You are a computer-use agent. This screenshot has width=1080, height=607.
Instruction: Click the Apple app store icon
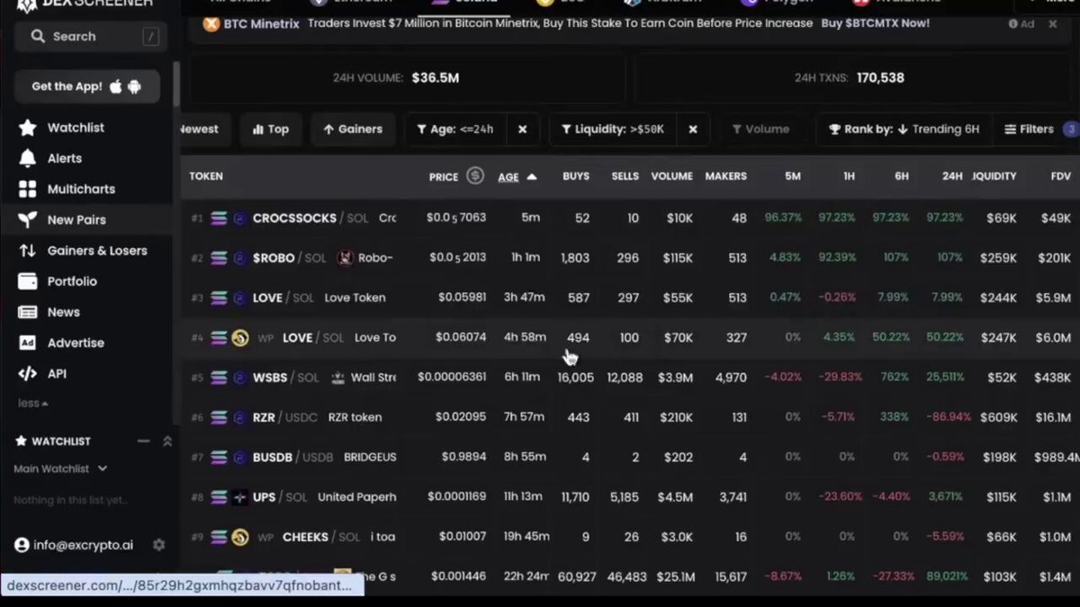[115, 86]
